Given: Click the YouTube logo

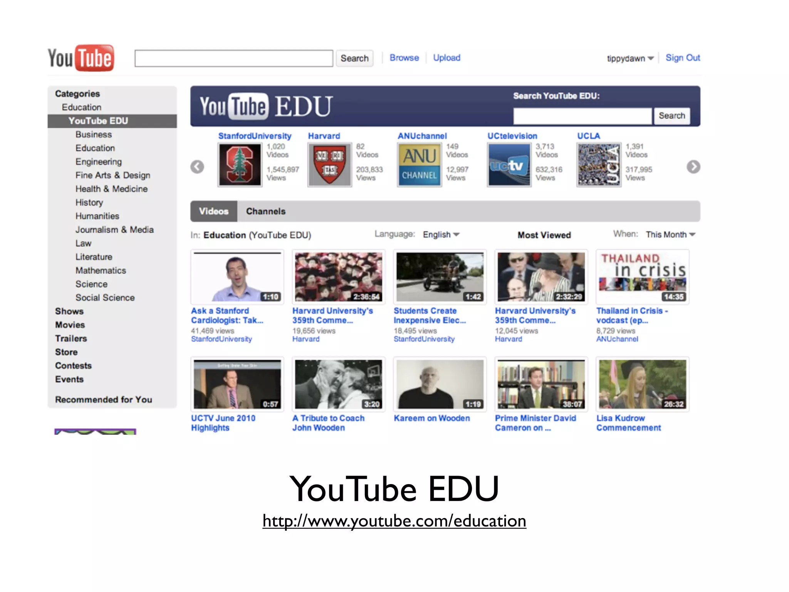Looking at the screenshot, I should [81, 58].
